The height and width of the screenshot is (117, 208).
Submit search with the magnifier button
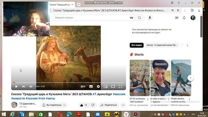pos(139,18)
